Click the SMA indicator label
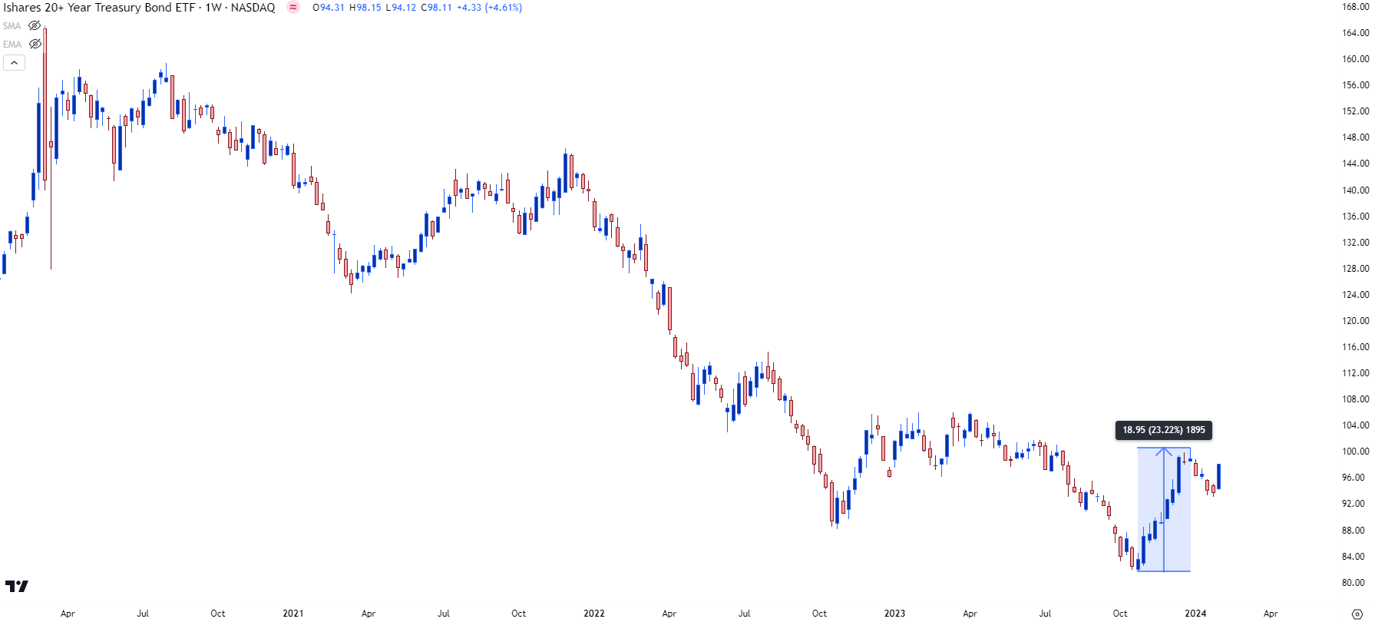Screen dimensions: 1375x622 pos(12,26)
